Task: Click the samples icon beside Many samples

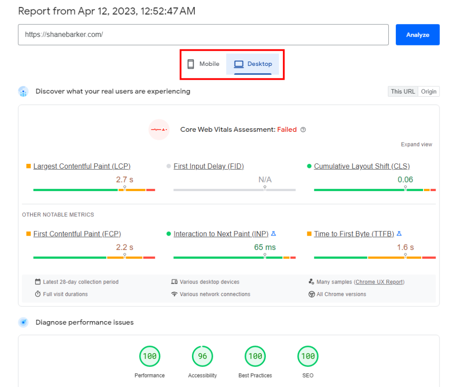Action: pos(311,282)
